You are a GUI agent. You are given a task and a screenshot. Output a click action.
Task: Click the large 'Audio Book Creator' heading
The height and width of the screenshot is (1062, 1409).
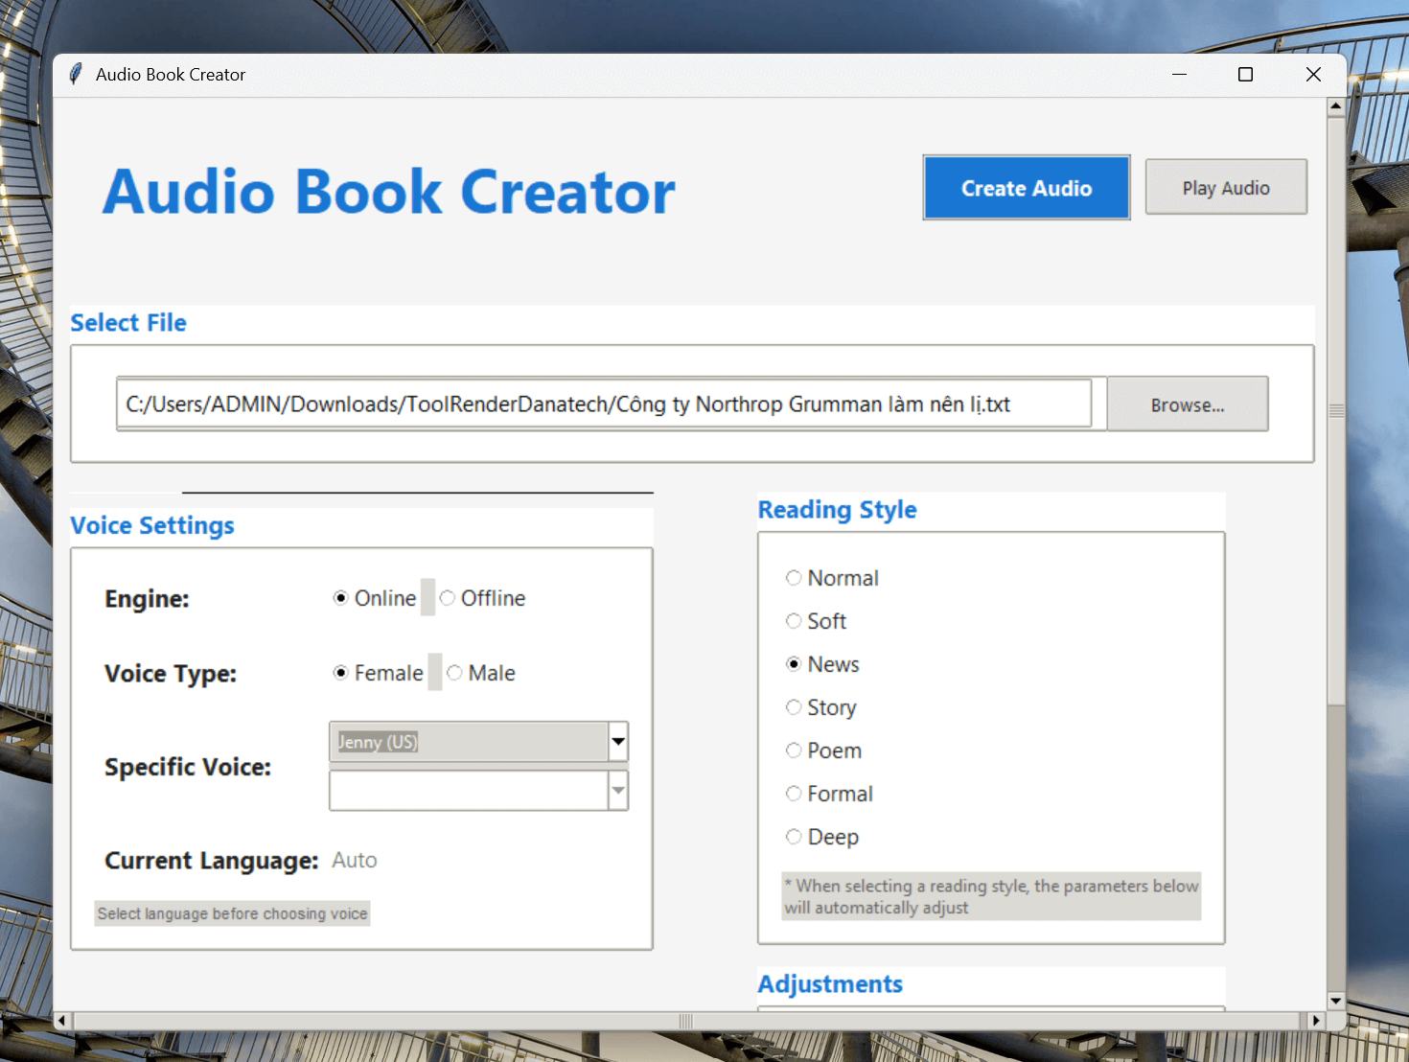(x=389, y=191)
